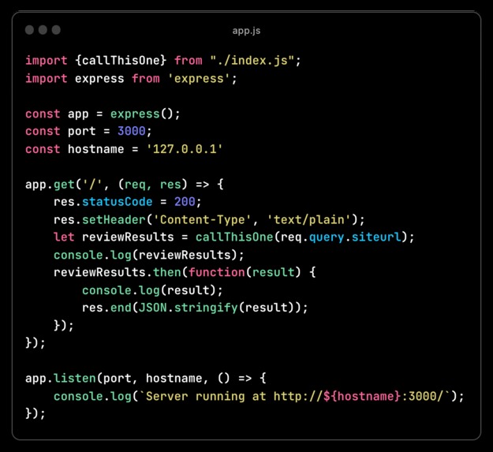This screenshot has width=493, height=452.
Task: Click the app.js title text
Action: (246, 31)
